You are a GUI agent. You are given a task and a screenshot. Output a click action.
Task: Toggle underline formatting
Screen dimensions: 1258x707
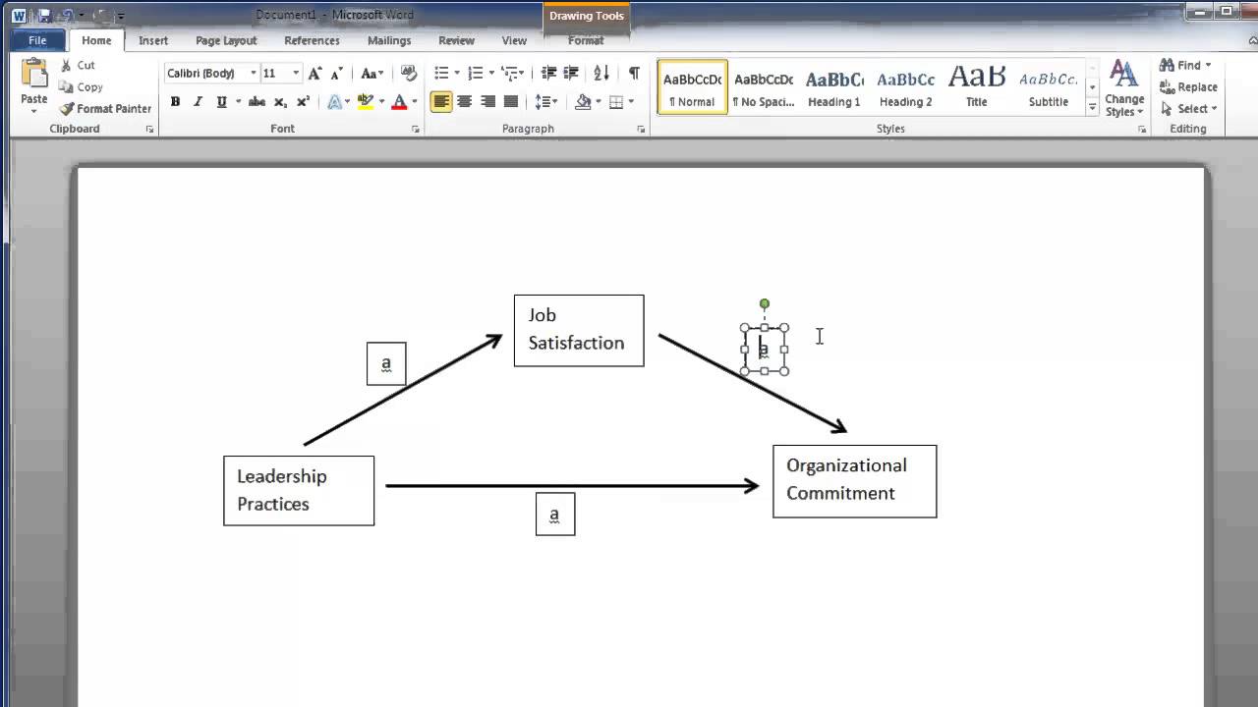221,102
